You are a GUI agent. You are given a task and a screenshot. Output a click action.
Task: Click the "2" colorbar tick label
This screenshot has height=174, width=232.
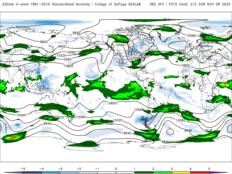tap(153, 169)
